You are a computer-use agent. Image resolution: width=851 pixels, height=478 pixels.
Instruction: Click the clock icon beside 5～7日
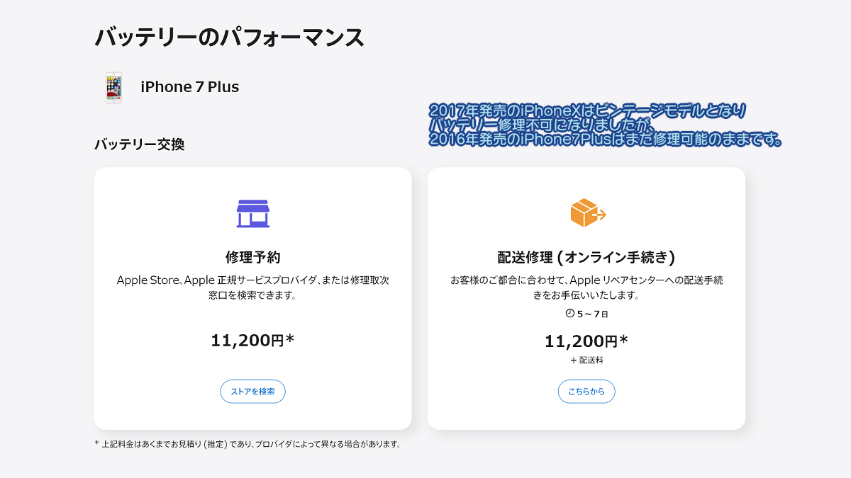tap(569, 313)
